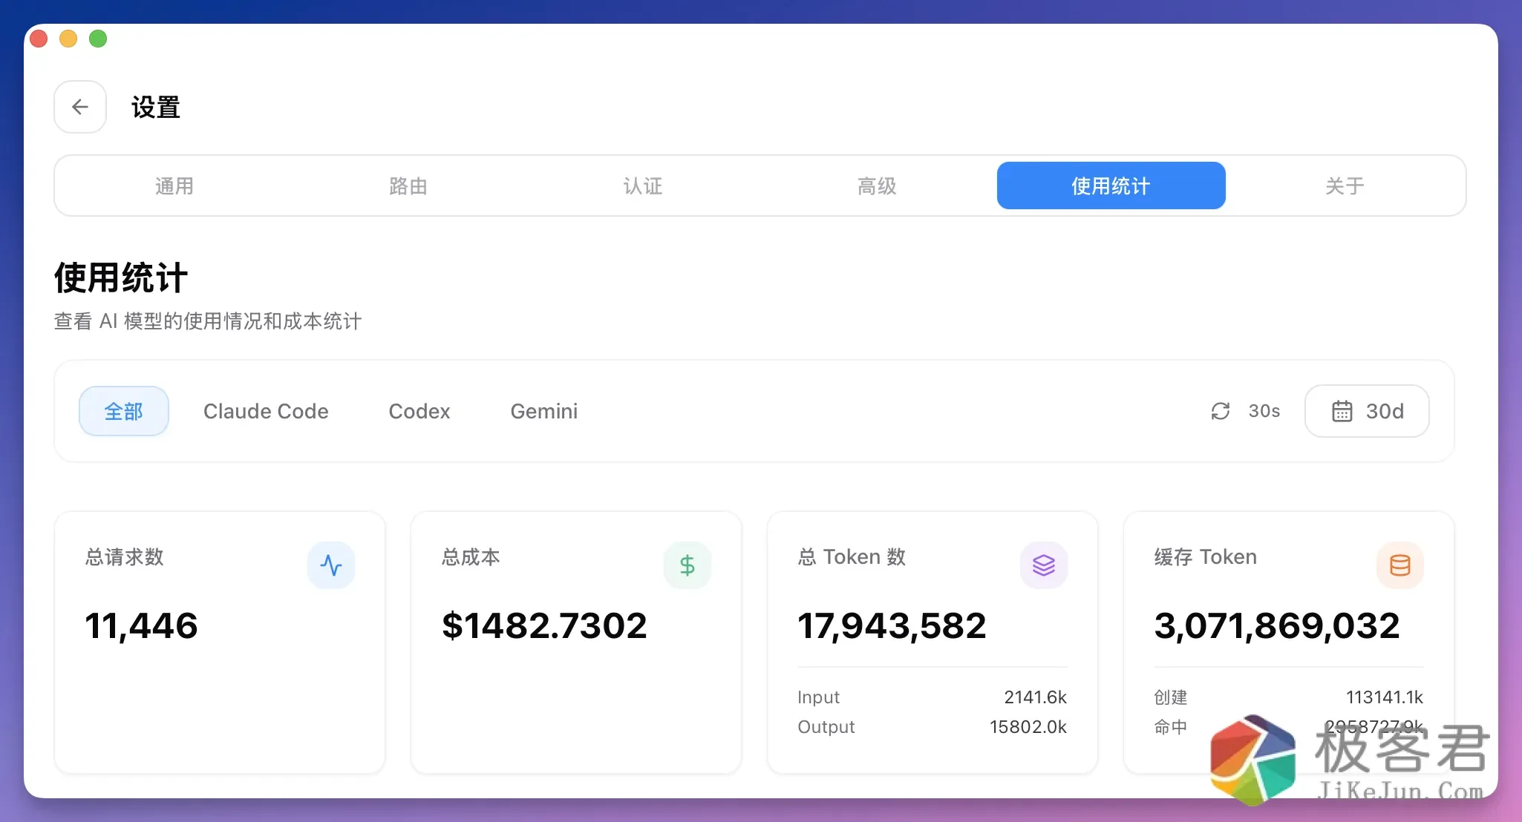Click the subtitle 查看 AI 模型的使用情况和成本统计
1522x822 pixels.
tap(208, 321)
